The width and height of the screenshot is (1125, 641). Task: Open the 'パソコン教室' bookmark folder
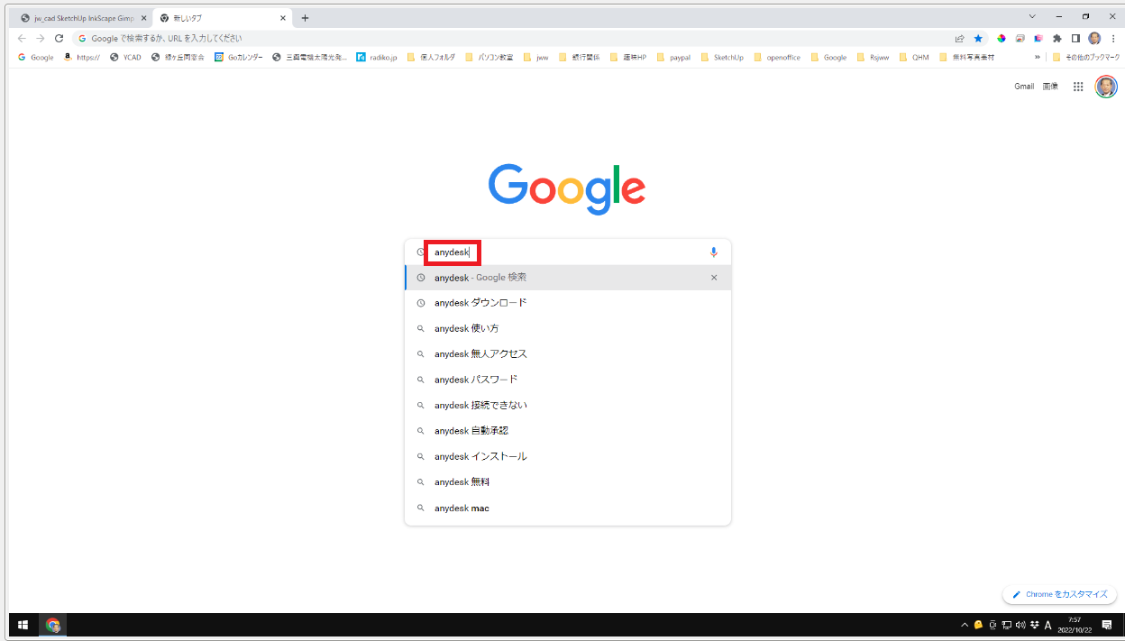pos(489,57)
